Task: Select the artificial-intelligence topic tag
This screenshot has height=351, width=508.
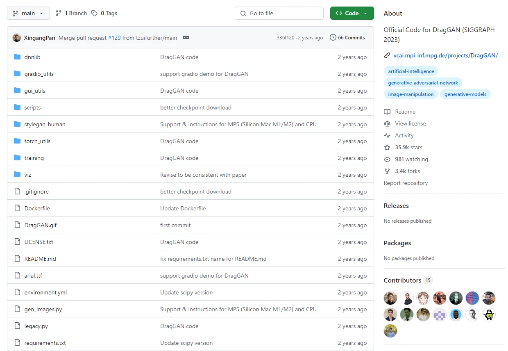Action: coord(411,71)
